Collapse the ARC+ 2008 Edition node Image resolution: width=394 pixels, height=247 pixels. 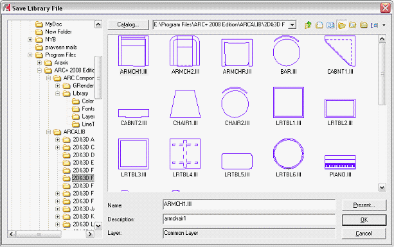coord(39,71)
